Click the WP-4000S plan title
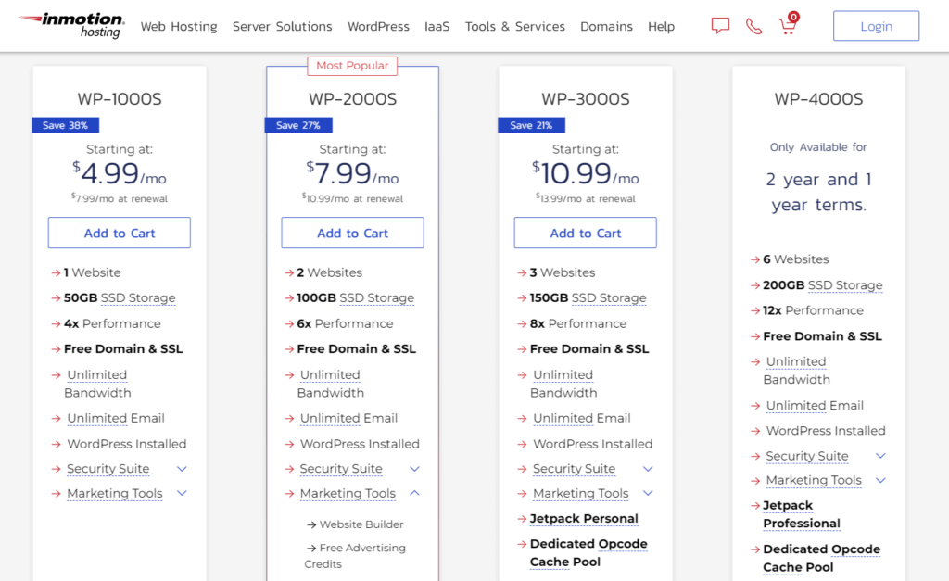 818,98
